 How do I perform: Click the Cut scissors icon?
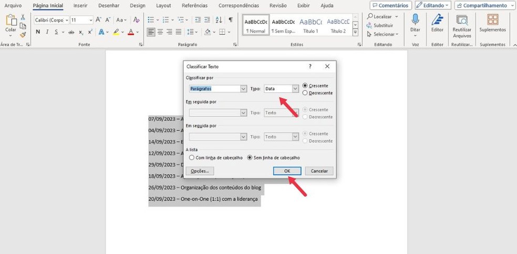pyautogui.click(x=23, y=17)
